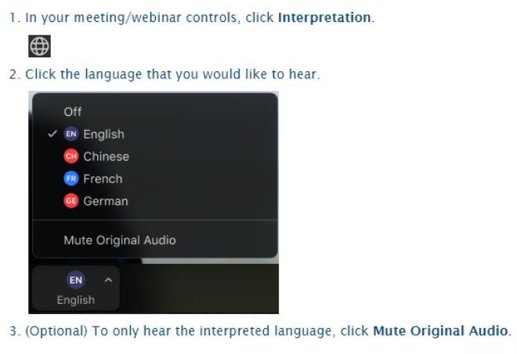This screenshot has height=354, width=517.
Task: Click the step 2 instruction text
Action: click(172, 74)
